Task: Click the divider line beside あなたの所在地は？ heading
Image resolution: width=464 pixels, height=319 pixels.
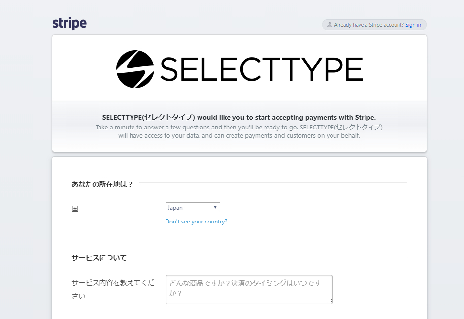Action: pyautogui.click(x=272, y=183)
